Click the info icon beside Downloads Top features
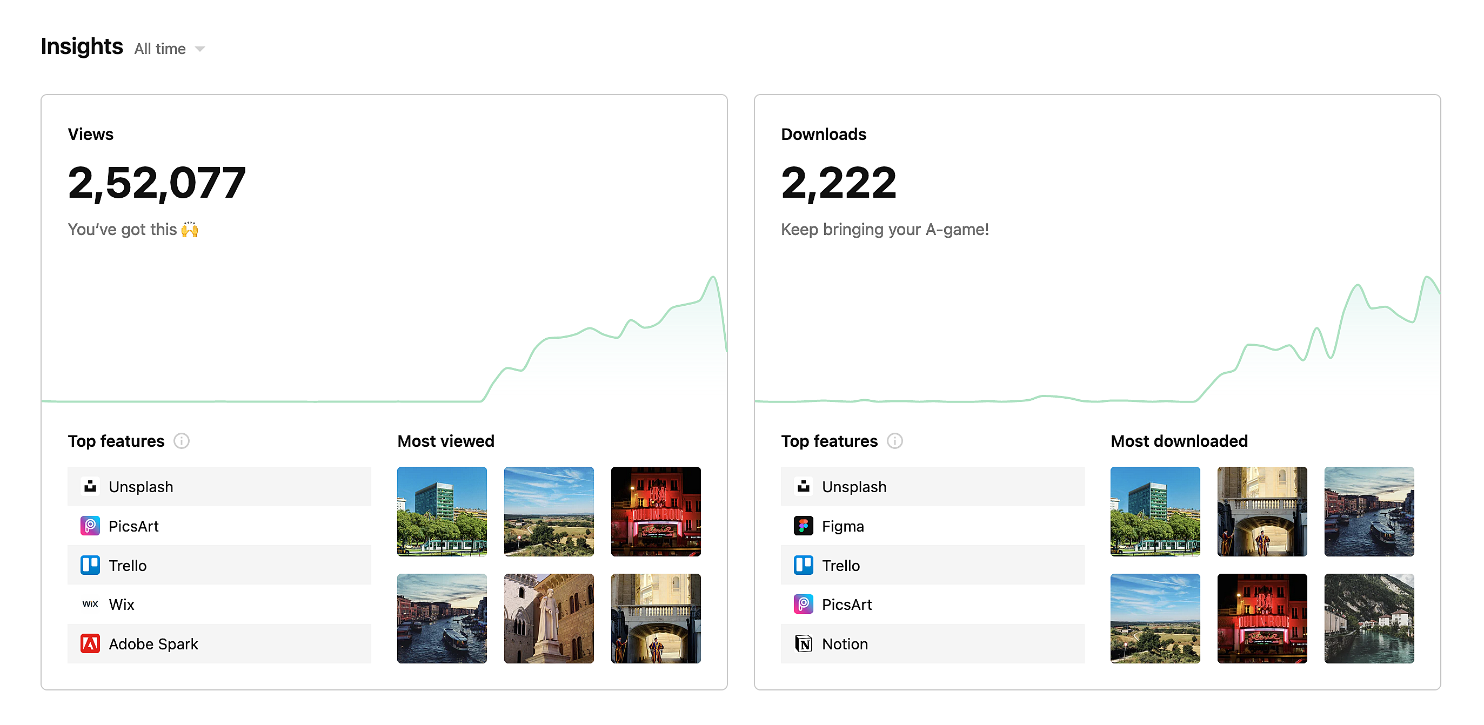This screenshot has height=725, width=1484. tap(894, 441)
